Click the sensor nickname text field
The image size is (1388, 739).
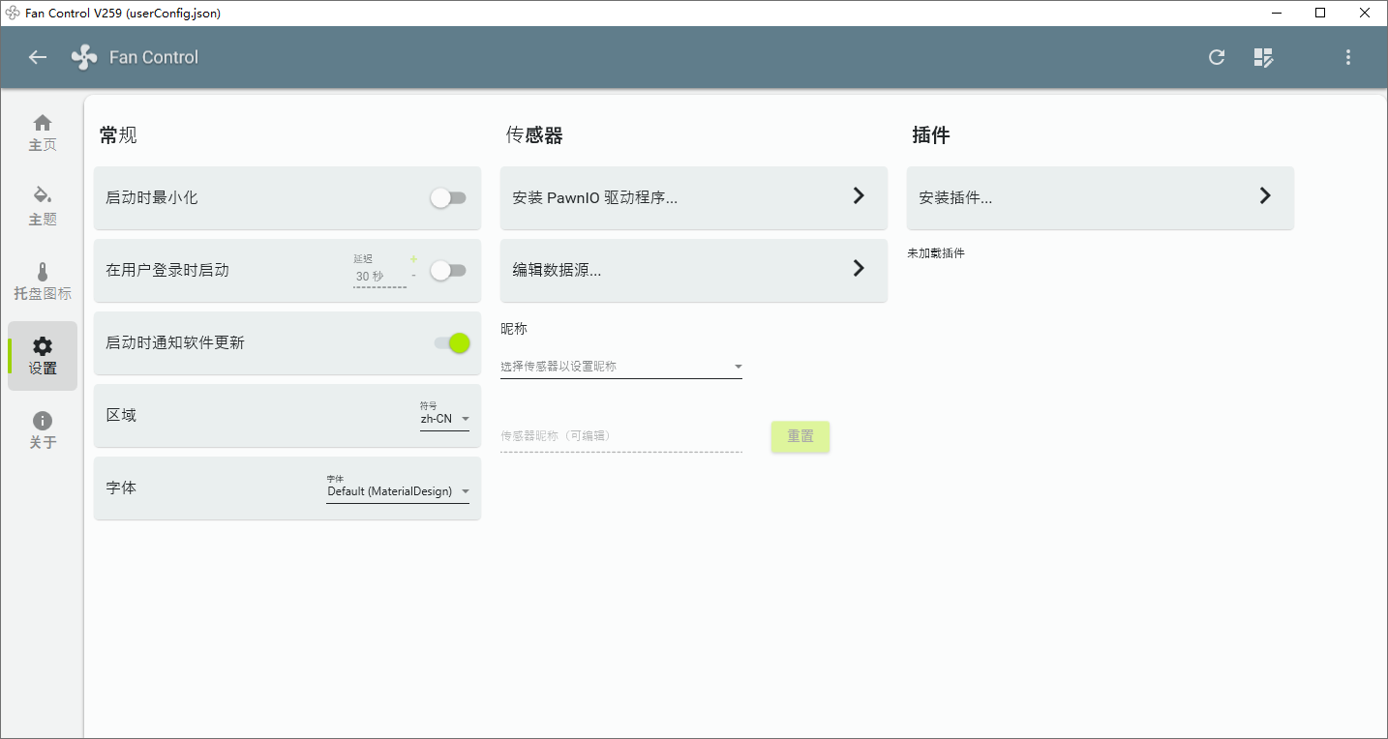[x=620, y=435]
